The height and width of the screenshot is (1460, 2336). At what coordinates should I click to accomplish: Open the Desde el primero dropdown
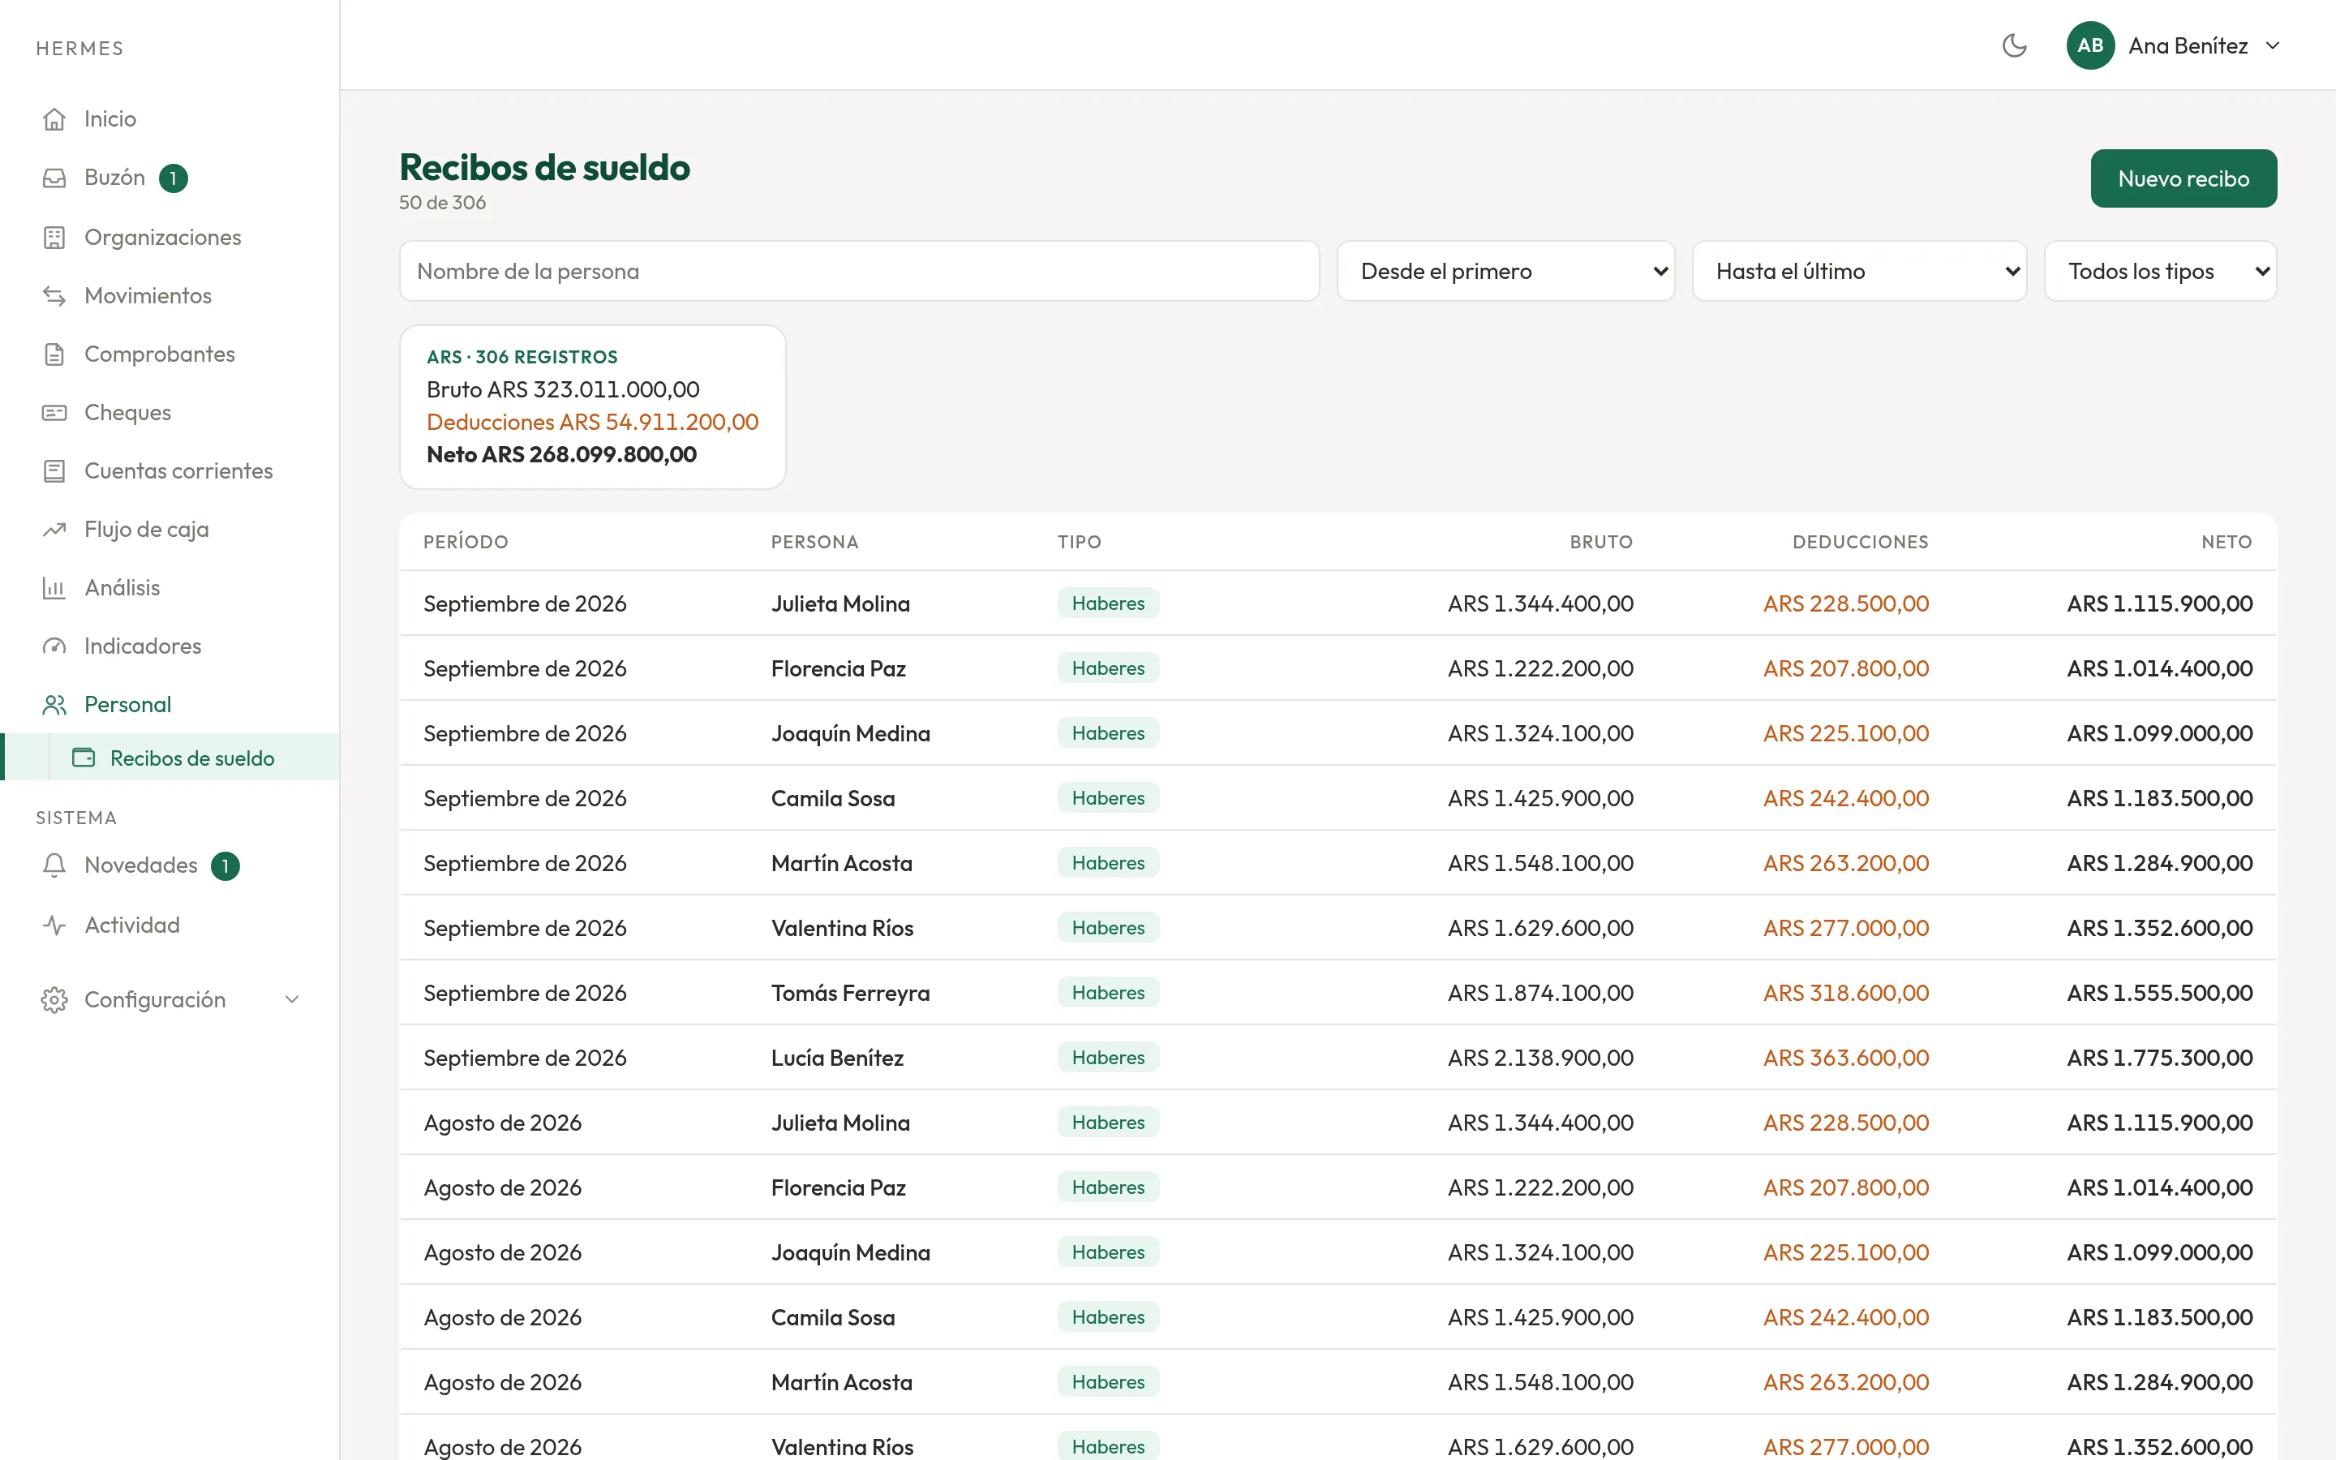[x=1505, y=272]
